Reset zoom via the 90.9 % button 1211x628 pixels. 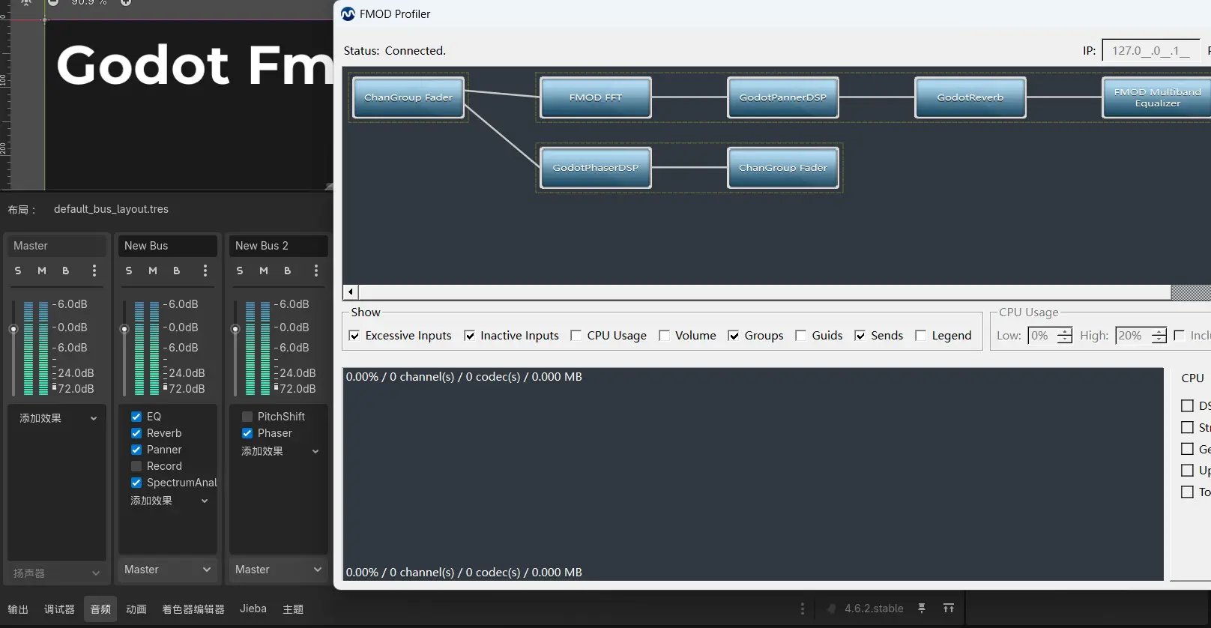(89, 2)
